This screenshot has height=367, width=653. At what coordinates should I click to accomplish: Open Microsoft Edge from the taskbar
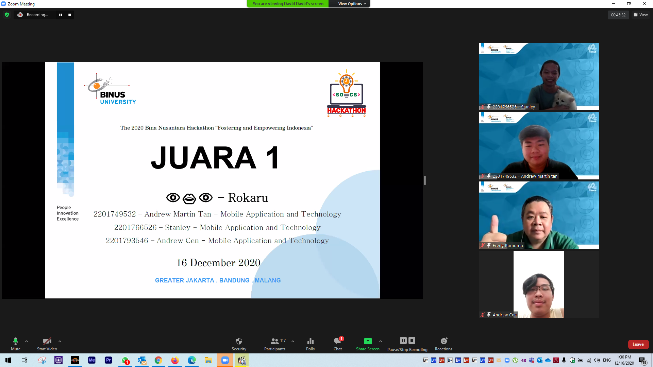coord(191,360)
